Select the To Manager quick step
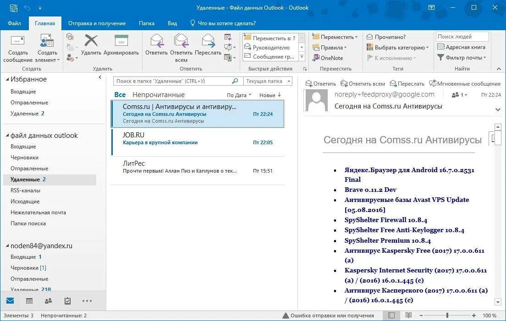Screen dimensions: 506x321 click(x=270, y=47)
